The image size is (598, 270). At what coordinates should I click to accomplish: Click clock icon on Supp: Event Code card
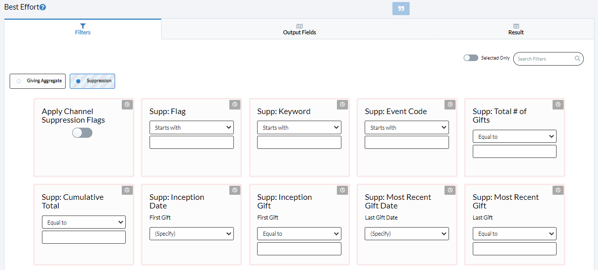450,104
